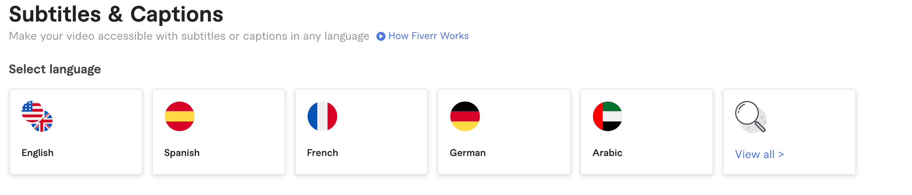Select the English language card

coord(76,132)
